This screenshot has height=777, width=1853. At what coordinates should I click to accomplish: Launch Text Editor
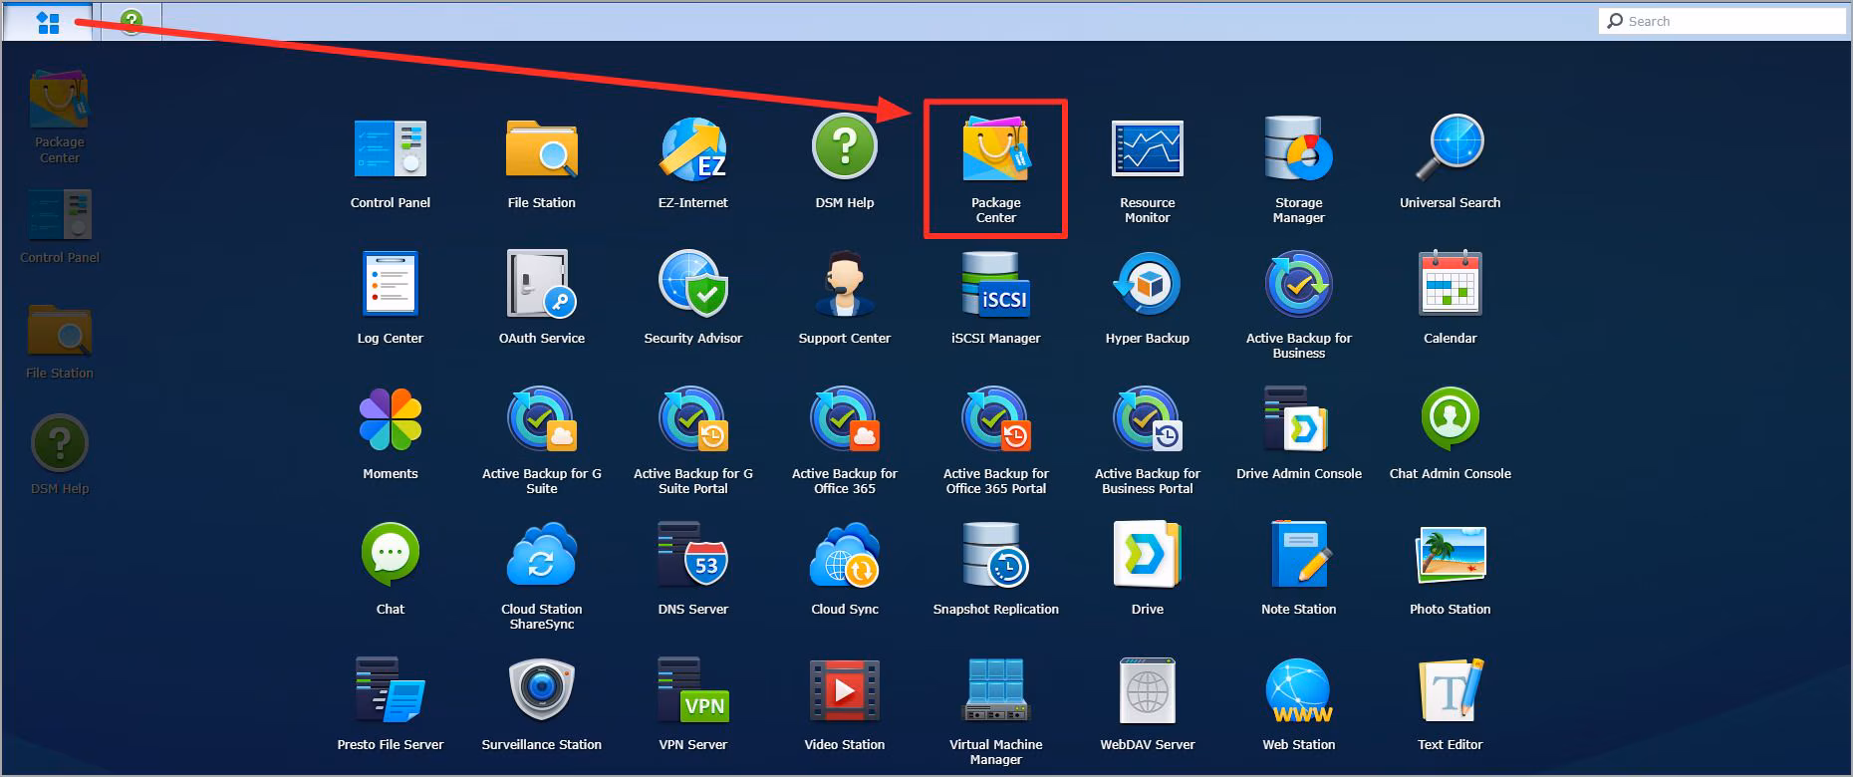1451,704
